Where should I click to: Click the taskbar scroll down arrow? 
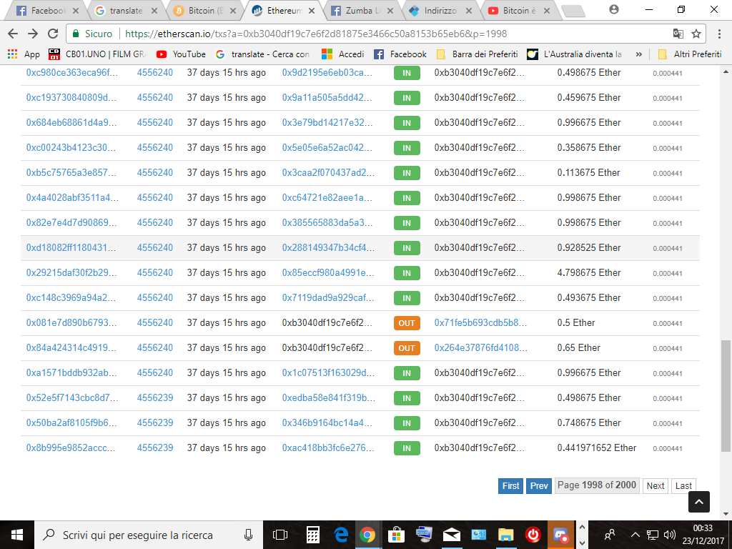582,543
